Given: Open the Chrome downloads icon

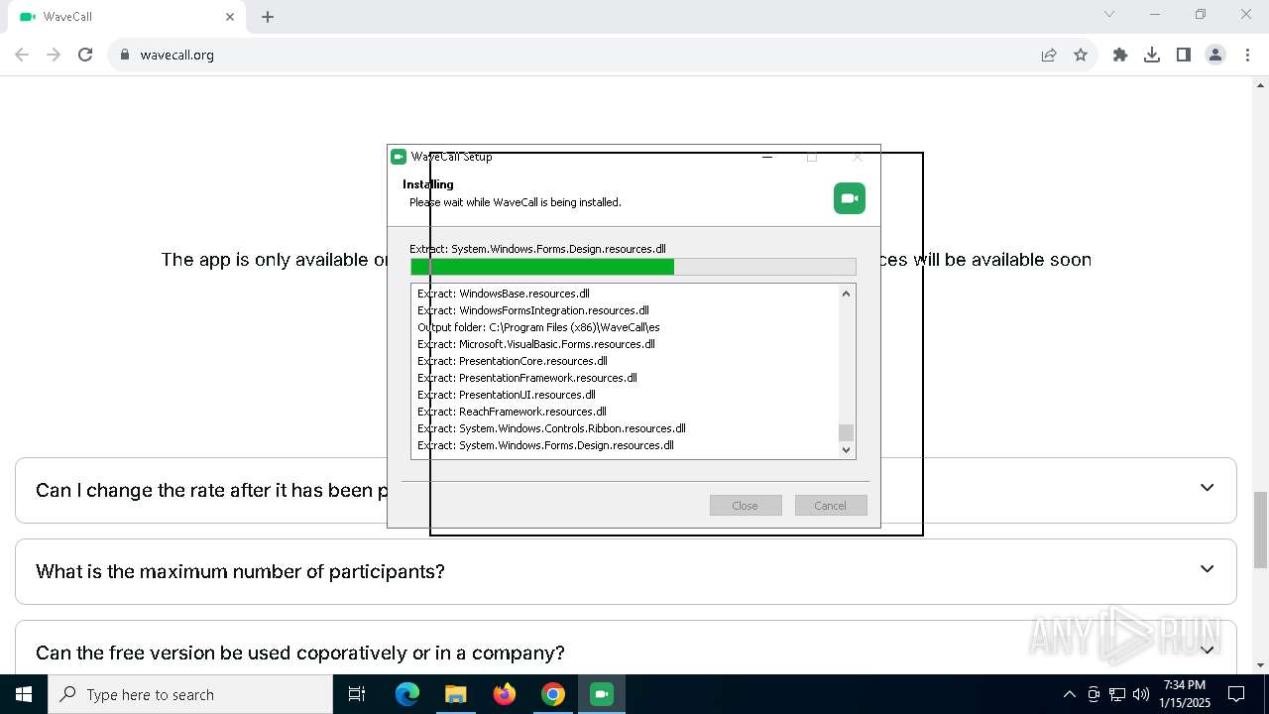Looking at the screenshot, I should (1152, 55).
